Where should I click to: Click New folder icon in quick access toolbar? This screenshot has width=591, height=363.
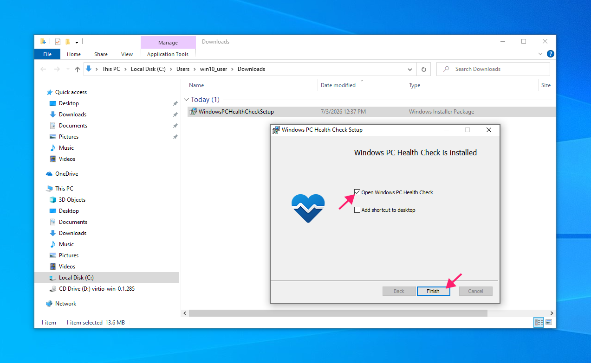tap(67, 42)
